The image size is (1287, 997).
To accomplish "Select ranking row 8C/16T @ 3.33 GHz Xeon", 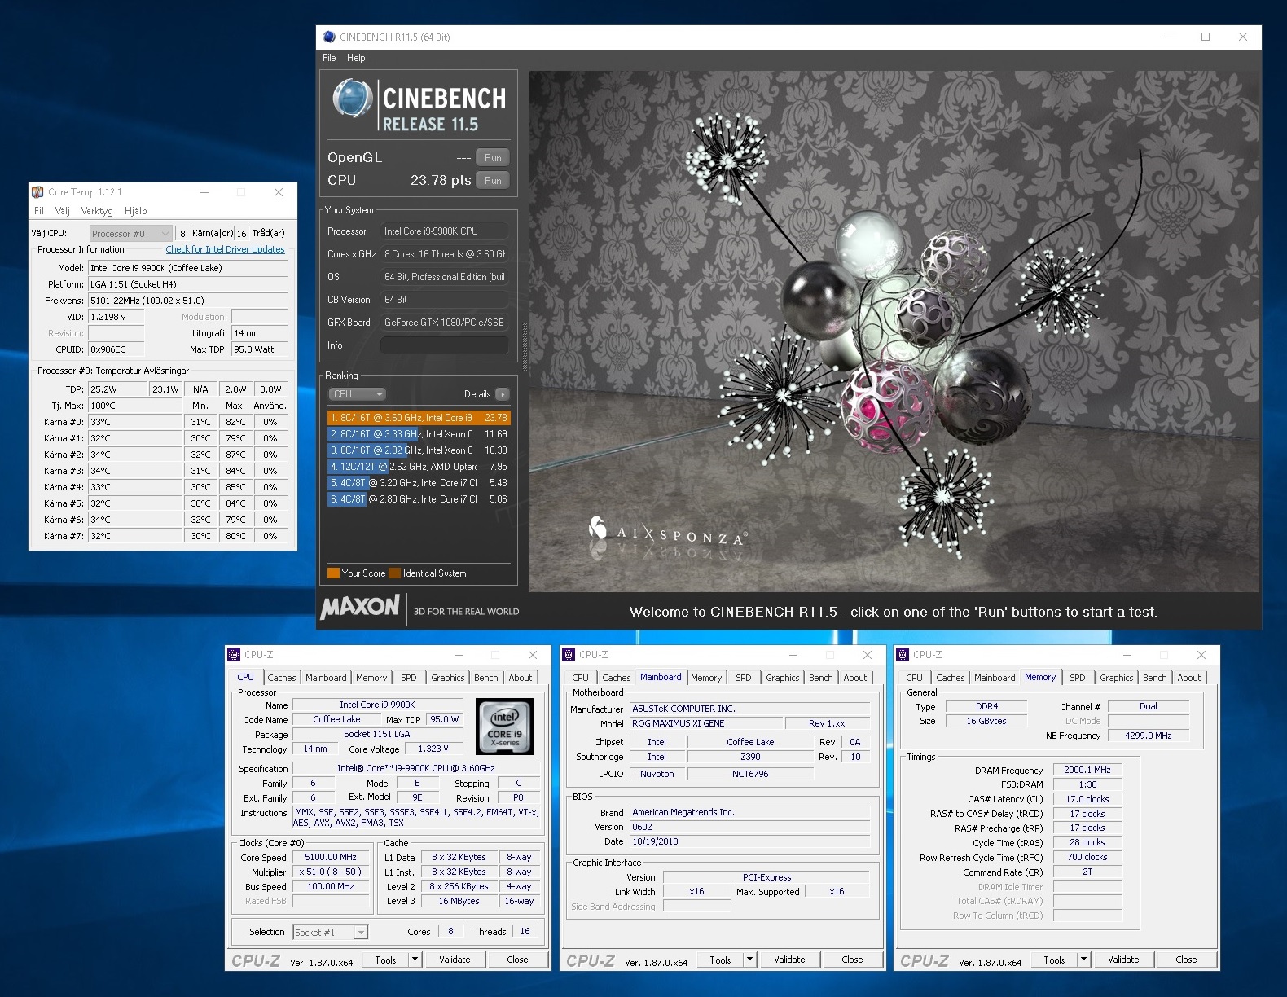I will (x=419, y=434).
